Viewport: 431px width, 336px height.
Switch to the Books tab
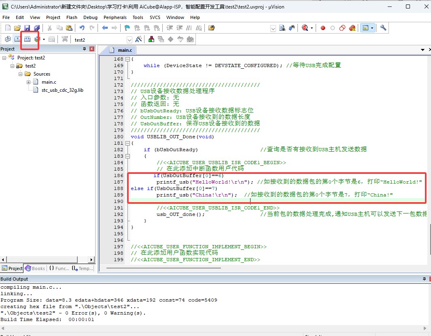pos(35,268)
